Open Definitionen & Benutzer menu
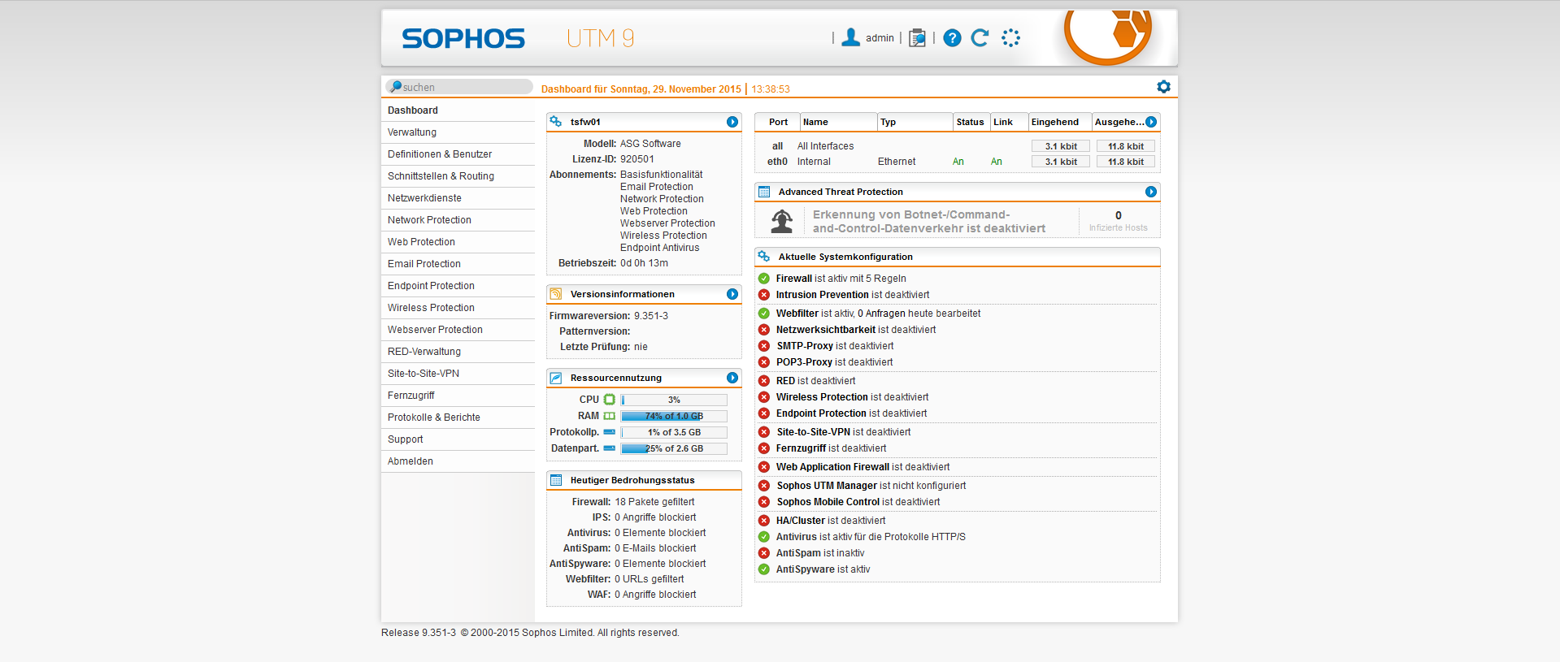Image resolution: width=1560 pixels, height=662 pixels. pyautogui.click(x=458, y=154)
